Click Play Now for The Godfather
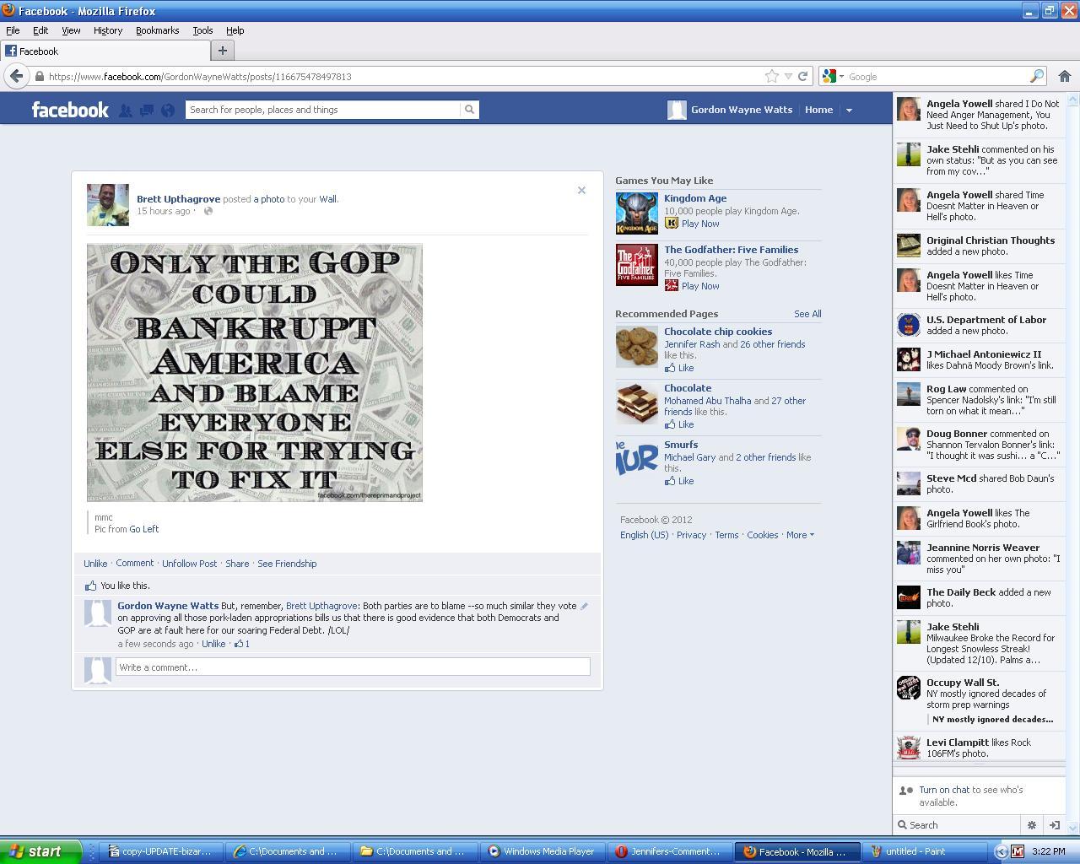The height and width of the screenshot is (864, 1080). click(700, 286)
